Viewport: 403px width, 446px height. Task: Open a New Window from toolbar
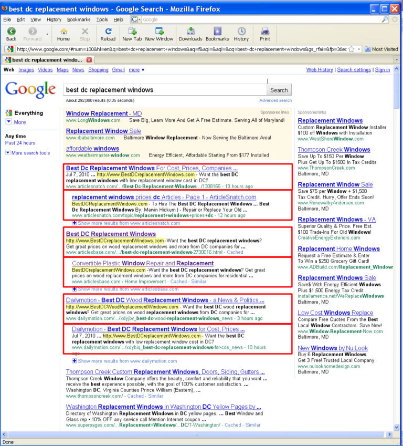pyautogui.click(x=159, y=32)
